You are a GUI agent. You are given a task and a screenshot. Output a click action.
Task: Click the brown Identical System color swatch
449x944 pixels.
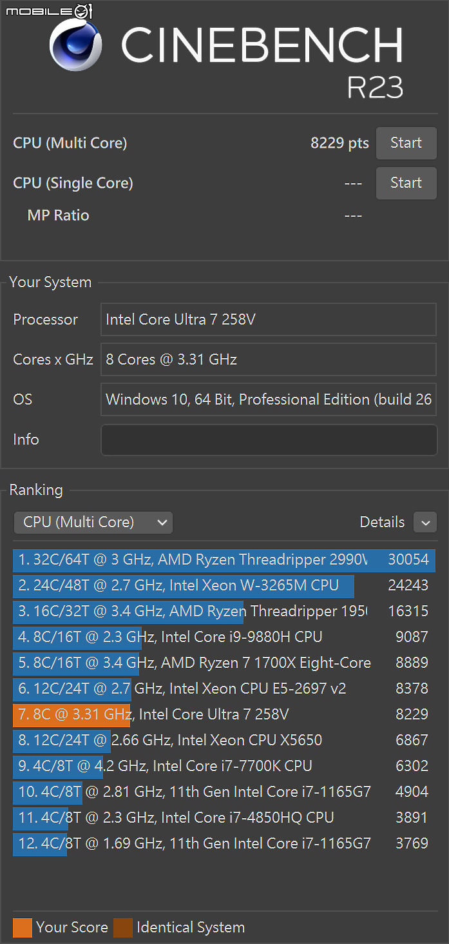coord(123,927)
